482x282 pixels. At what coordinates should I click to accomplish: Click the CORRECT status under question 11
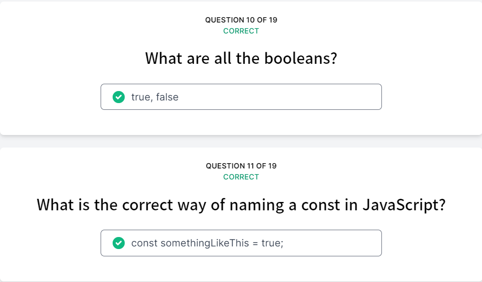pos(241,177)
